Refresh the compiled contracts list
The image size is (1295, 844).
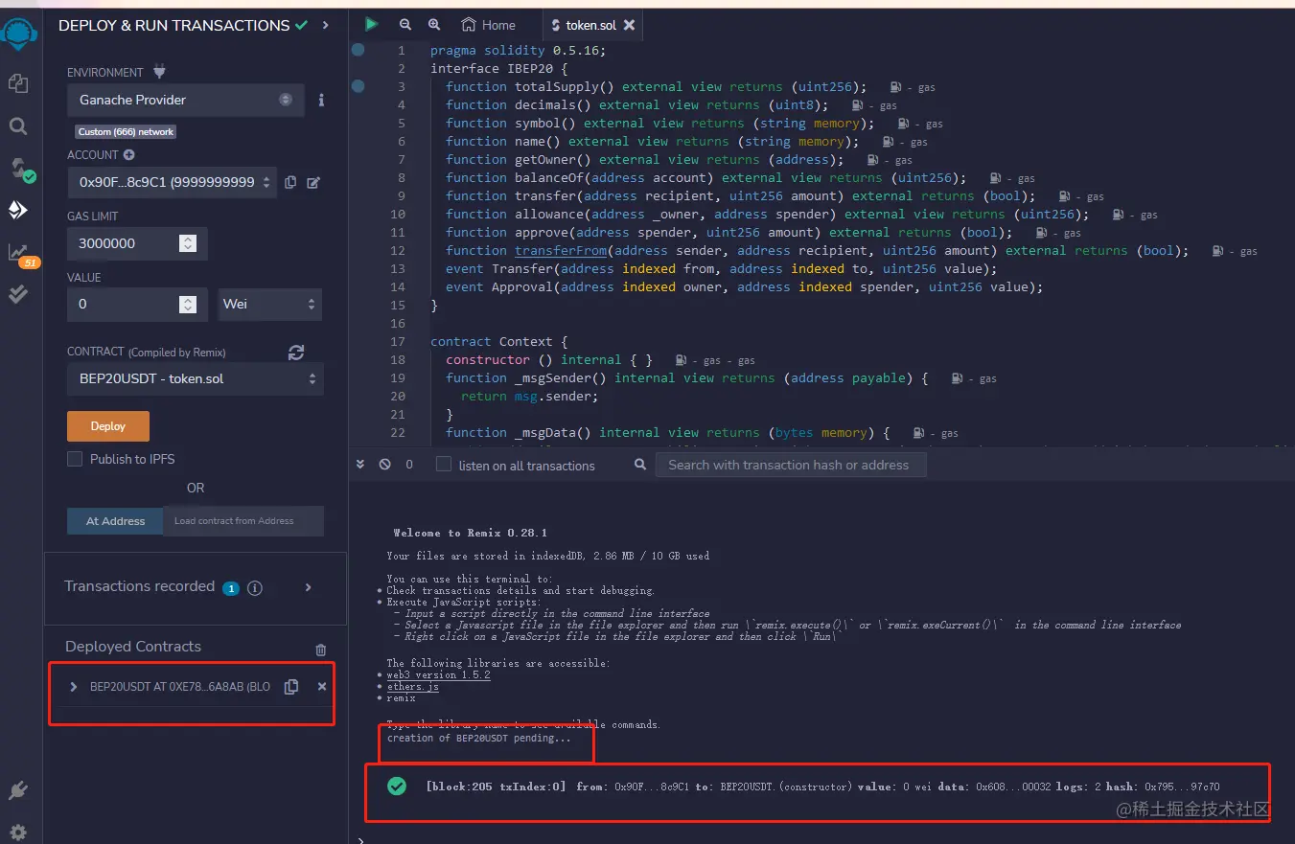coord(296,353)
